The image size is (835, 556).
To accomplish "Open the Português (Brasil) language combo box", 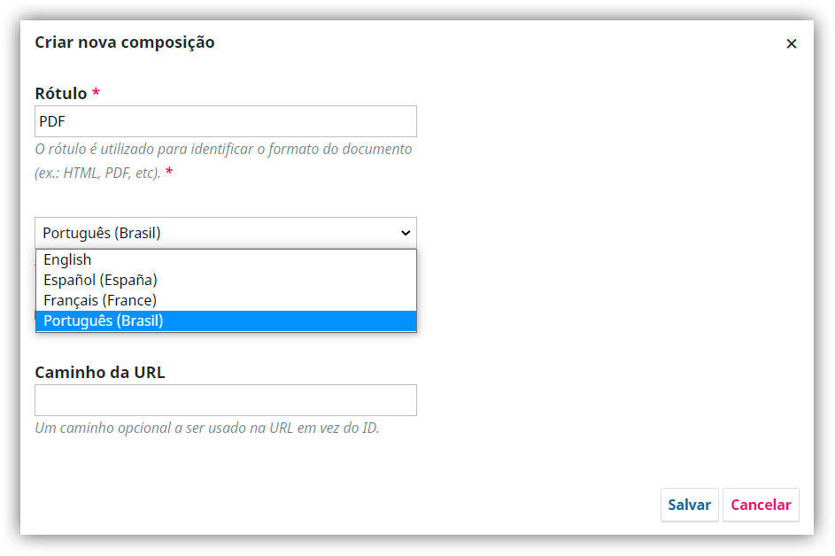I will [x=226, y=233].
